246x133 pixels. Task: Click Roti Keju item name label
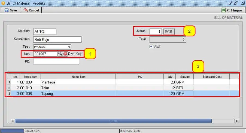(75, 54)
